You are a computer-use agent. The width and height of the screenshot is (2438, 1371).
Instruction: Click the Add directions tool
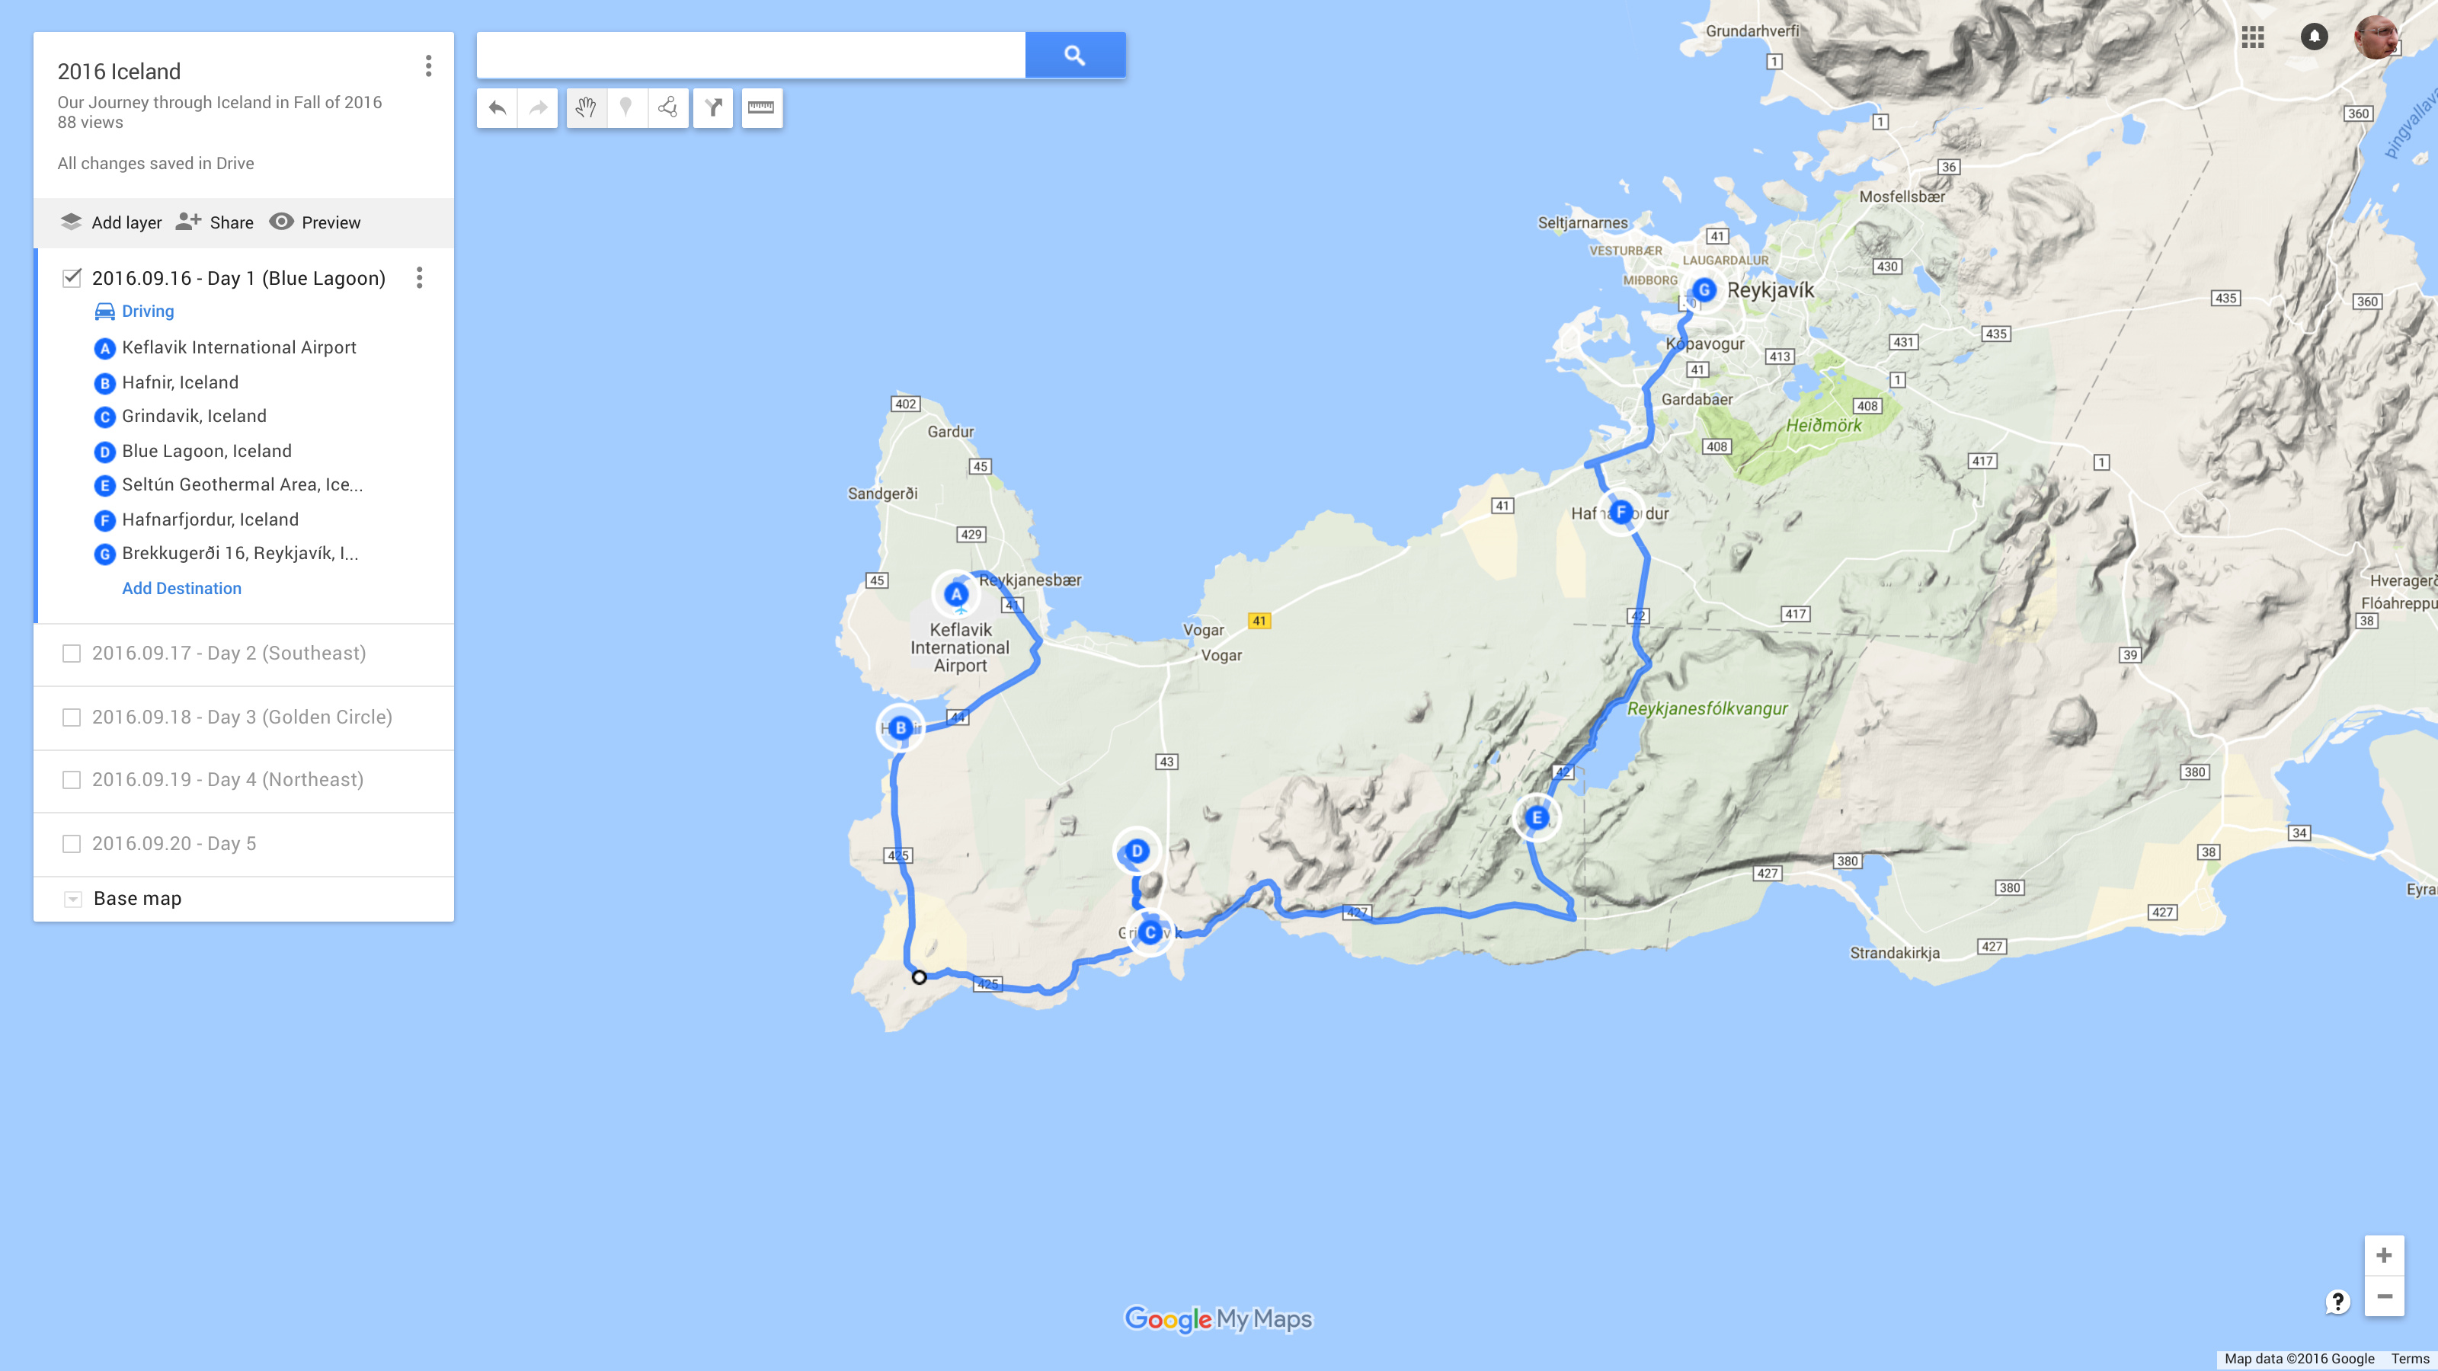coord(712,108)
